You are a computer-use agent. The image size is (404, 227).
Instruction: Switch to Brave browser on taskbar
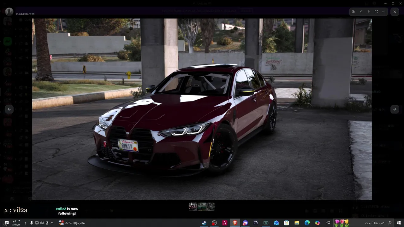pos(235,223)
